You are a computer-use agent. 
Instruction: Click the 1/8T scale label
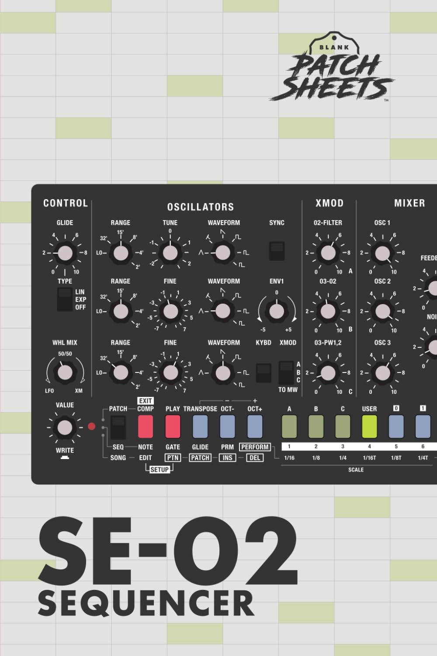pos(396,458)
